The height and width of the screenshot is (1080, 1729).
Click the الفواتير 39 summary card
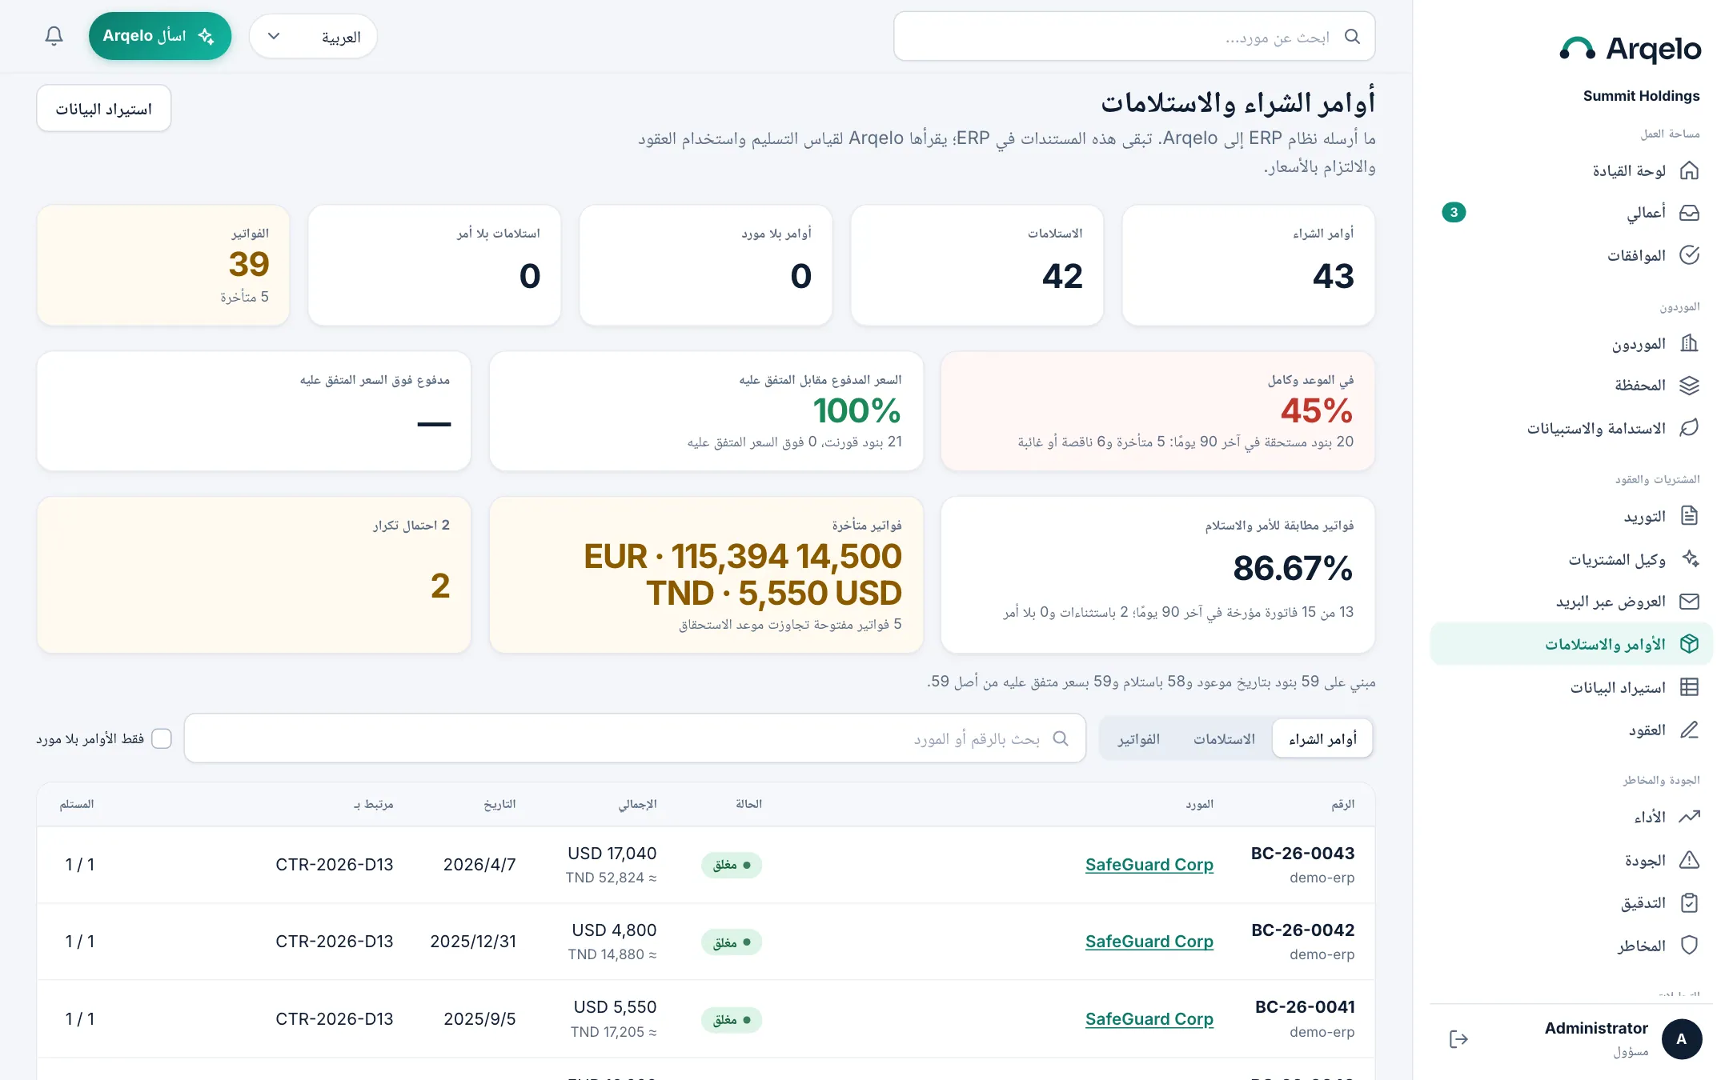point(163,265)
